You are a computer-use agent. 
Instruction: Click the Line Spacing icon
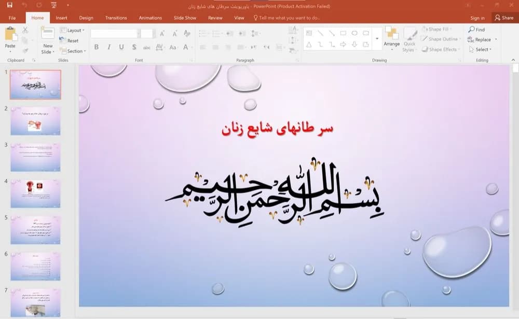pos(254,33)
